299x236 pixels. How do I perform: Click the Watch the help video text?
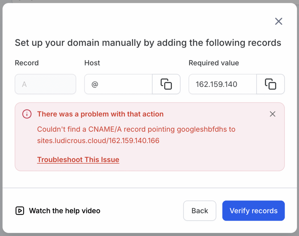[x=65, y=211]
